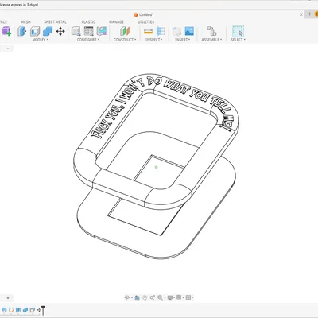Image resolution: width=318 pixels, height=318 pixels.
Task: Expand the CONFIGURE dropdown menu
Action: [x=88, y=40]
